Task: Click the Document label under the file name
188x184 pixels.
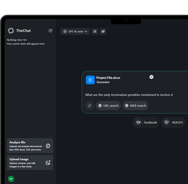Action: [103, 82]
